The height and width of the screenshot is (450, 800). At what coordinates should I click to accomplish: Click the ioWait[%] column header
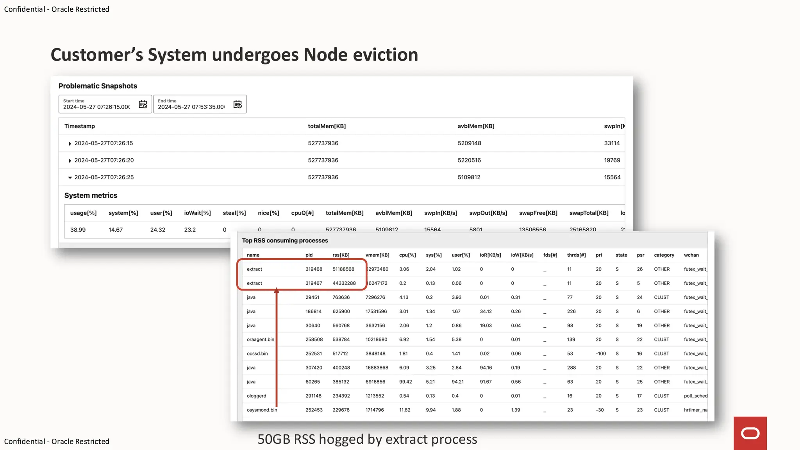(x=198, y=213)
